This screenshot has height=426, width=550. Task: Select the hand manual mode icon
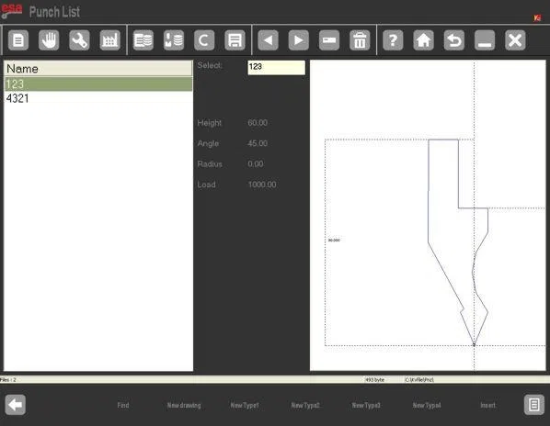(x=49, y=40)
